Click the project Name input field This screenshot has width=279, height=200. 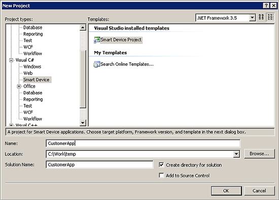143,143
